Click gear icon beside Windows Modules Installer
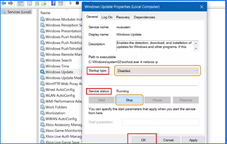227x144 pixels. (42, 19)
